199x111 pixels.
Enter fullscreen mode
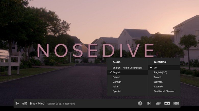[176, 104]
